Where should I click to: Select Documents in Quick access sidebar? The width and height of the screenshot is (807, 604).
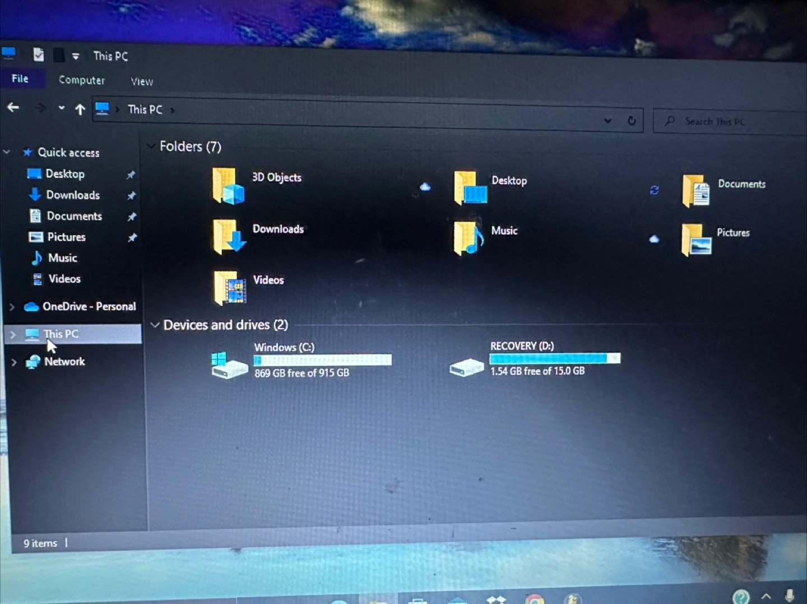coord(75,216)
